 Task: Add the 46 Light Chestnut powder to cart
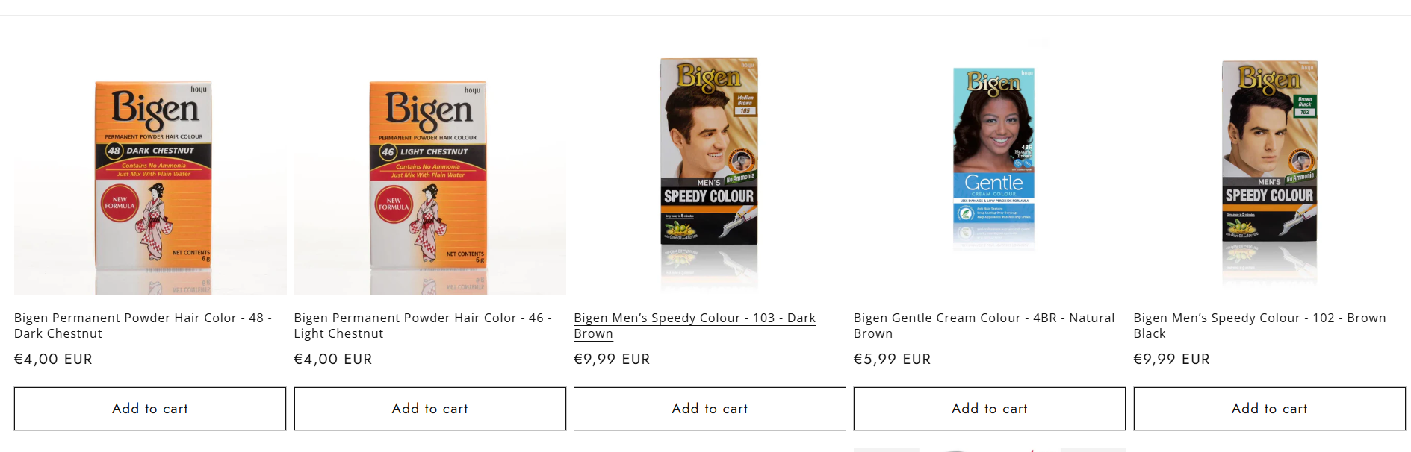point(429,409)
